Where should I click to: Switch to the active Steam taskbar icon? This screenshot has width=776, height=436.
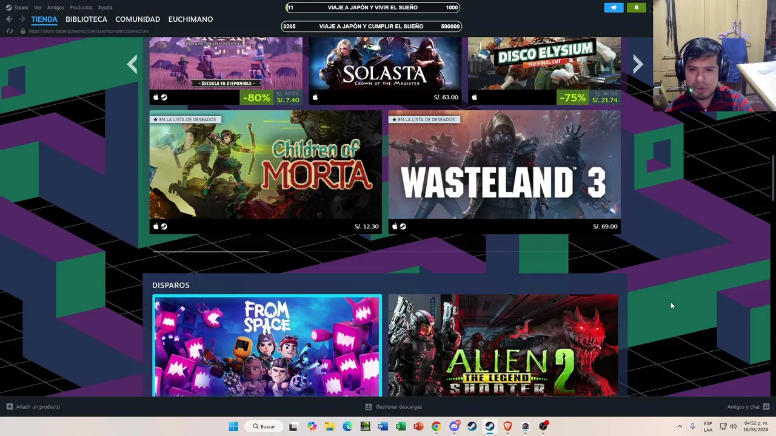[490, 426]
